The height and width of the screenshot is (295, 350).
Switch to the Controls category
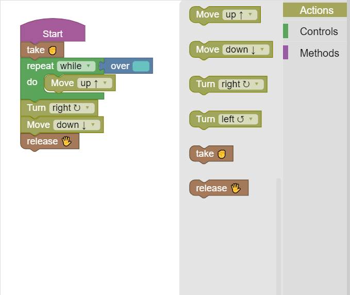point(319,31)
